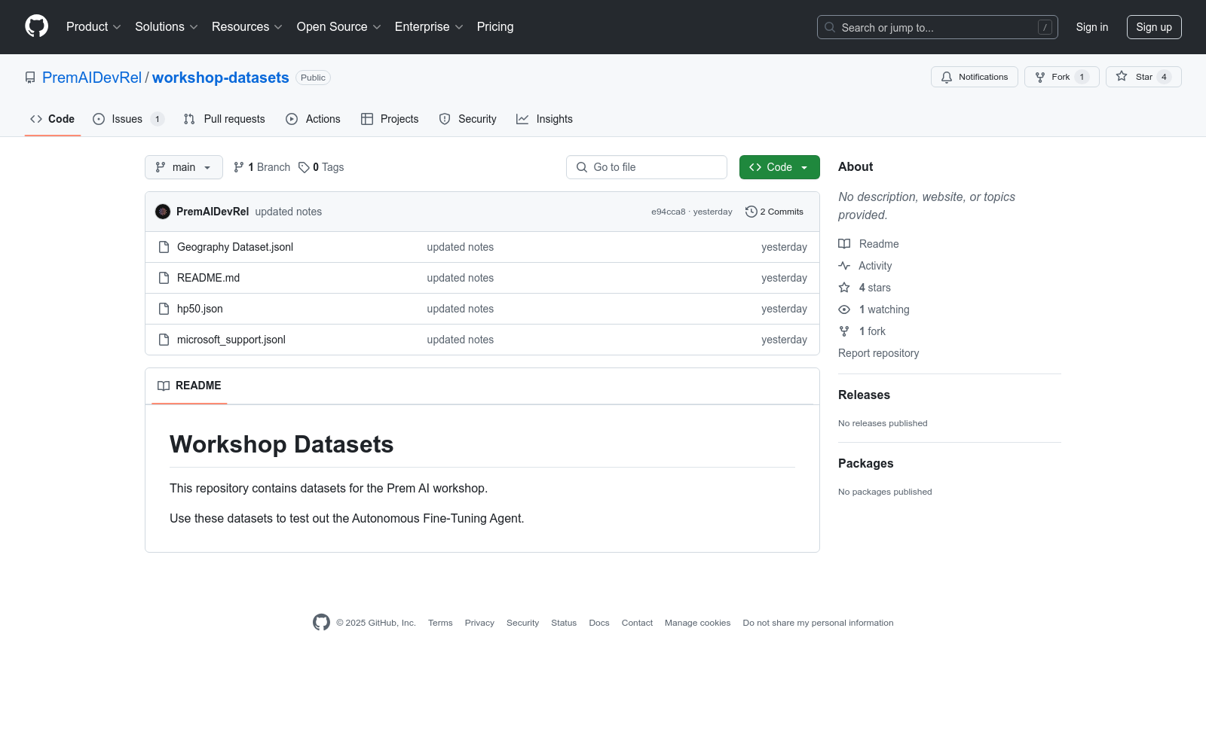Select the Code tab
1206x753 pixels.
[x=53, y=119]
